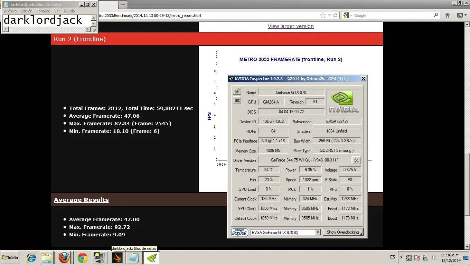Click the Average Results heading link
470x265 pixels.
point(81,200)
